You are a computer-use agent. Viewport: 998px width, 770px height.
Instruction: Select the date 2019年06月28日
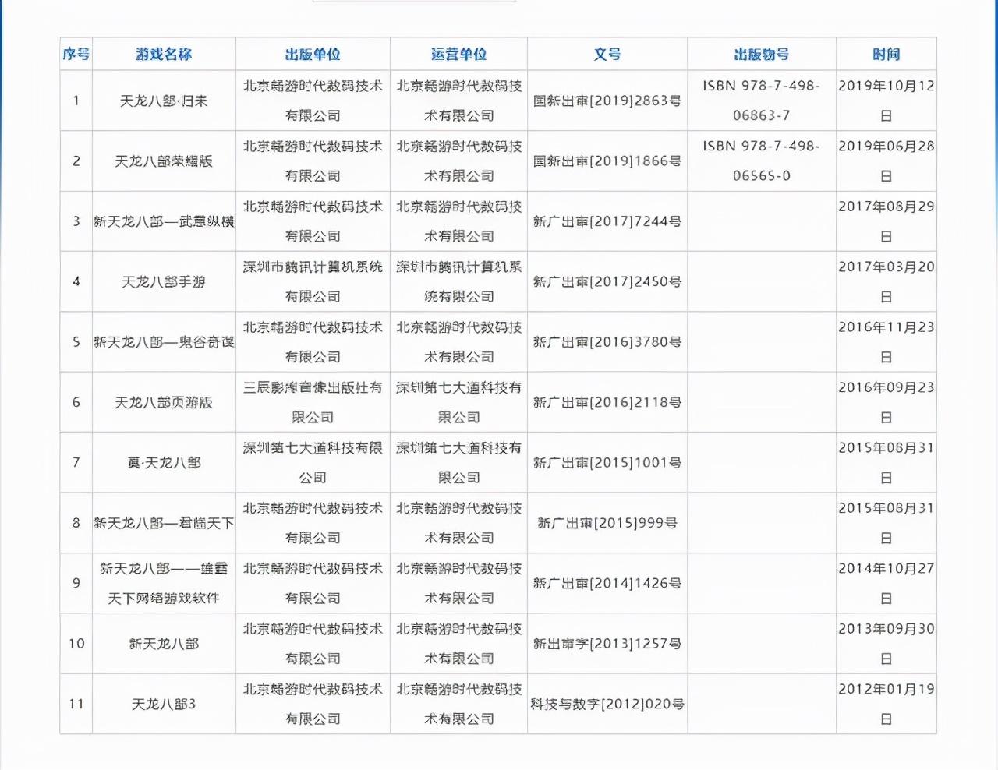pos(887,161)
